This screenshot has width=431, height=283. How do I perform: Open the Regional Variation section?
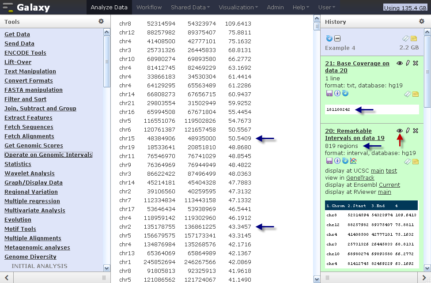(x=31, y=192)
